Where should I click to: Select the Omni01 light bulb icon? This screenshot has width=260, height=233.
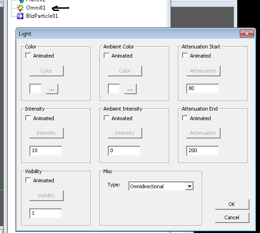tap(20, 8)
